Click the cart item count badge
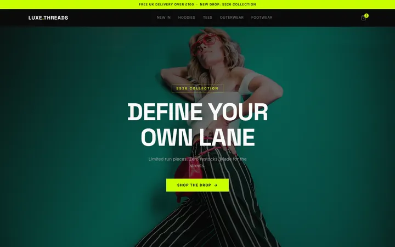 tap(366, 15)
